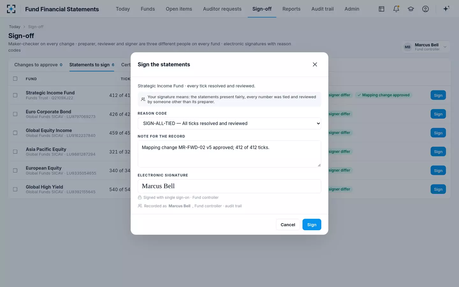Click Cancel in the dialog
This screenshot has width=459, height=287.
coord(288,224)
